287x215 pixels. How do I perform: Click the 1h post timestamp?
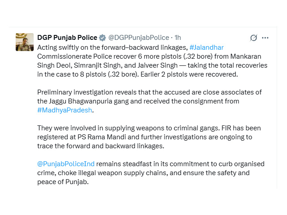(x=178, y=38)
